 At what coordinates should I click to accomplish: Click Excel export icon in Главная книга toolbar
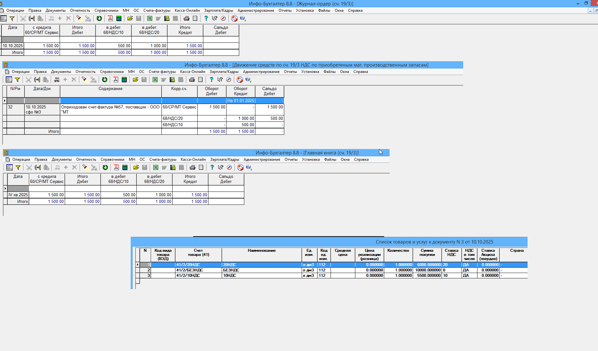156,167
